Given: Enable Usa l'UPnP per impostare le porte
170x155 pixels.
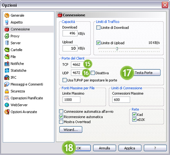Looking at the screenshot, I should point(65,80).
